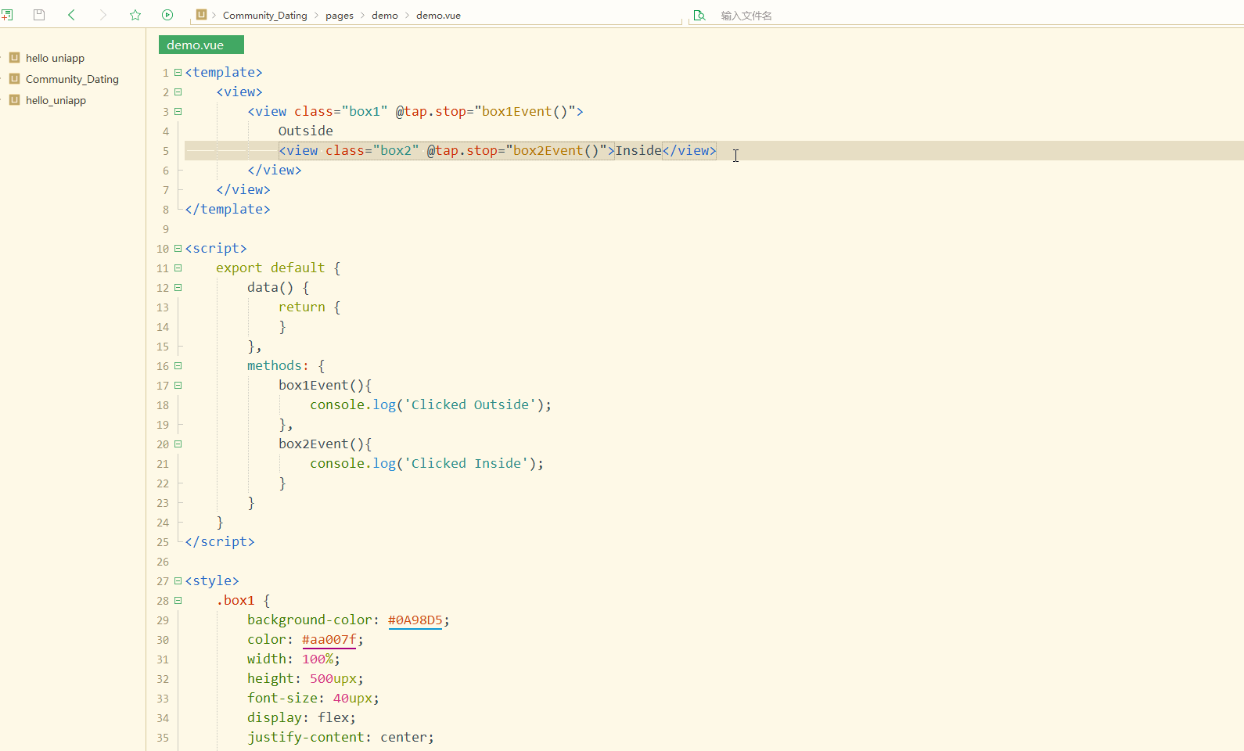The image size is (1244, 751).
Task: Click the 500upx height value
Action: click(x=333, y=679)
